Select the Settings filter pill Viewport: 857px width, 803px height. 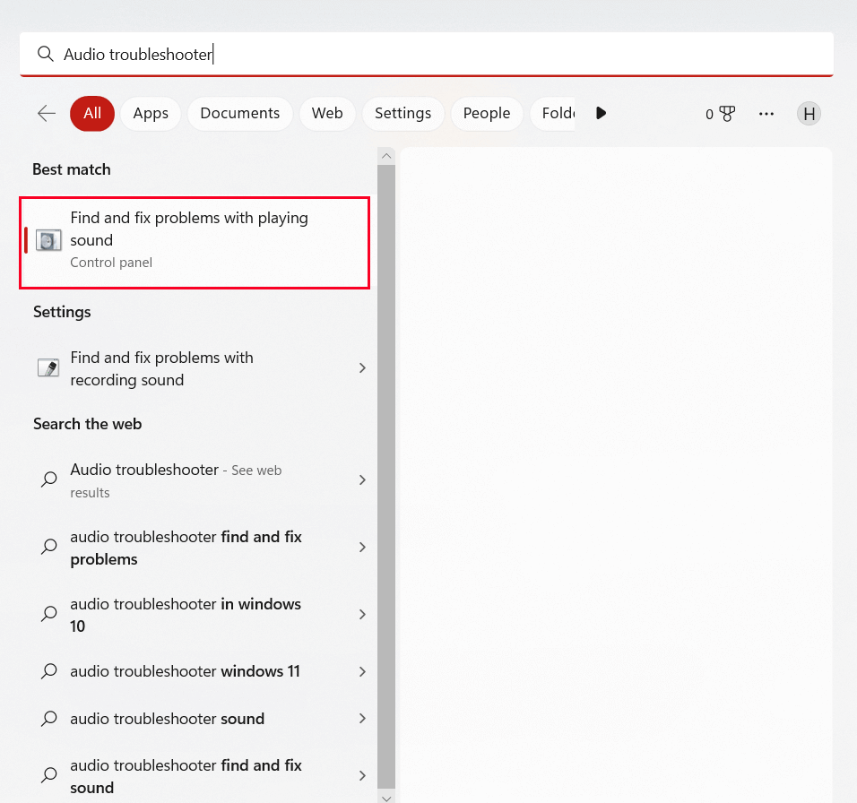(403, 113)
